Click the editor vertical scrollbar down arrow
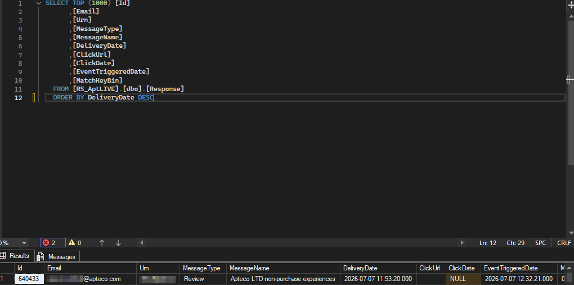This screenshot has width=574, height=285. pyautogui.click(x=571, y=233)
